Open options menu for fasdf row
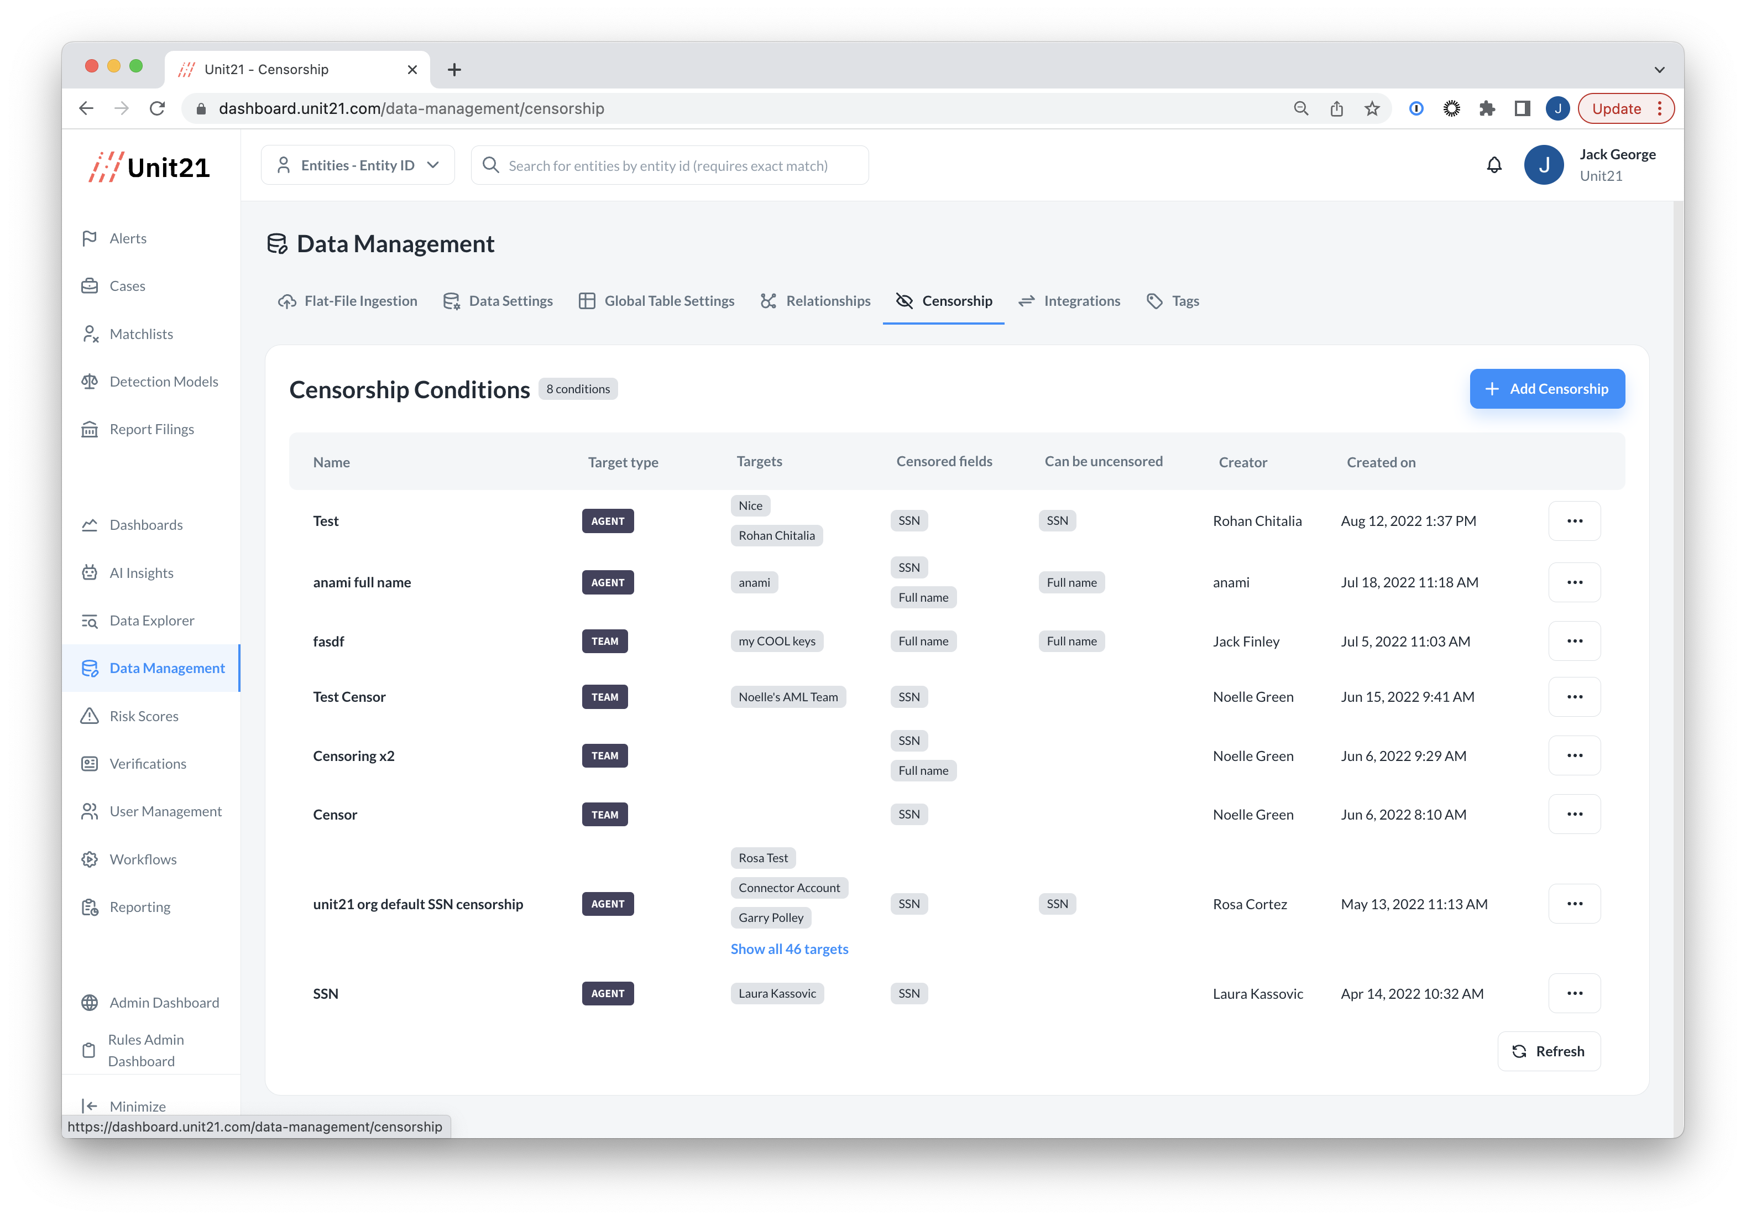 point(1574,641)
